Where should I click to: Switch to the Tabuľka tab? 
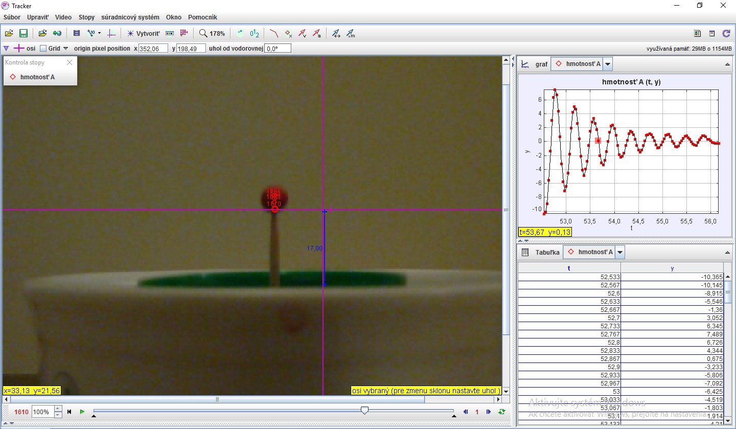point(547,252)
